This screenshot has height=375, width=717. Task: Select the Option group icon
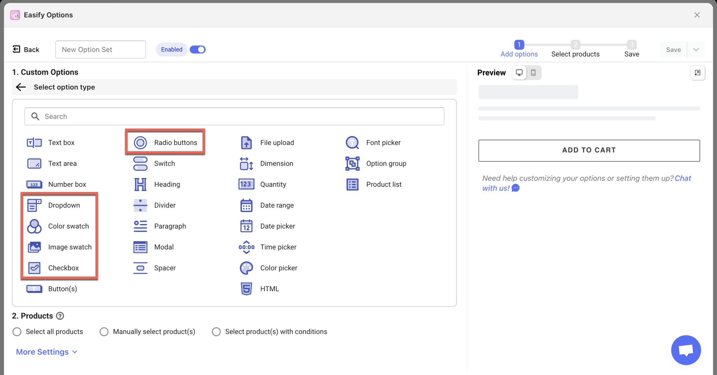352,163
